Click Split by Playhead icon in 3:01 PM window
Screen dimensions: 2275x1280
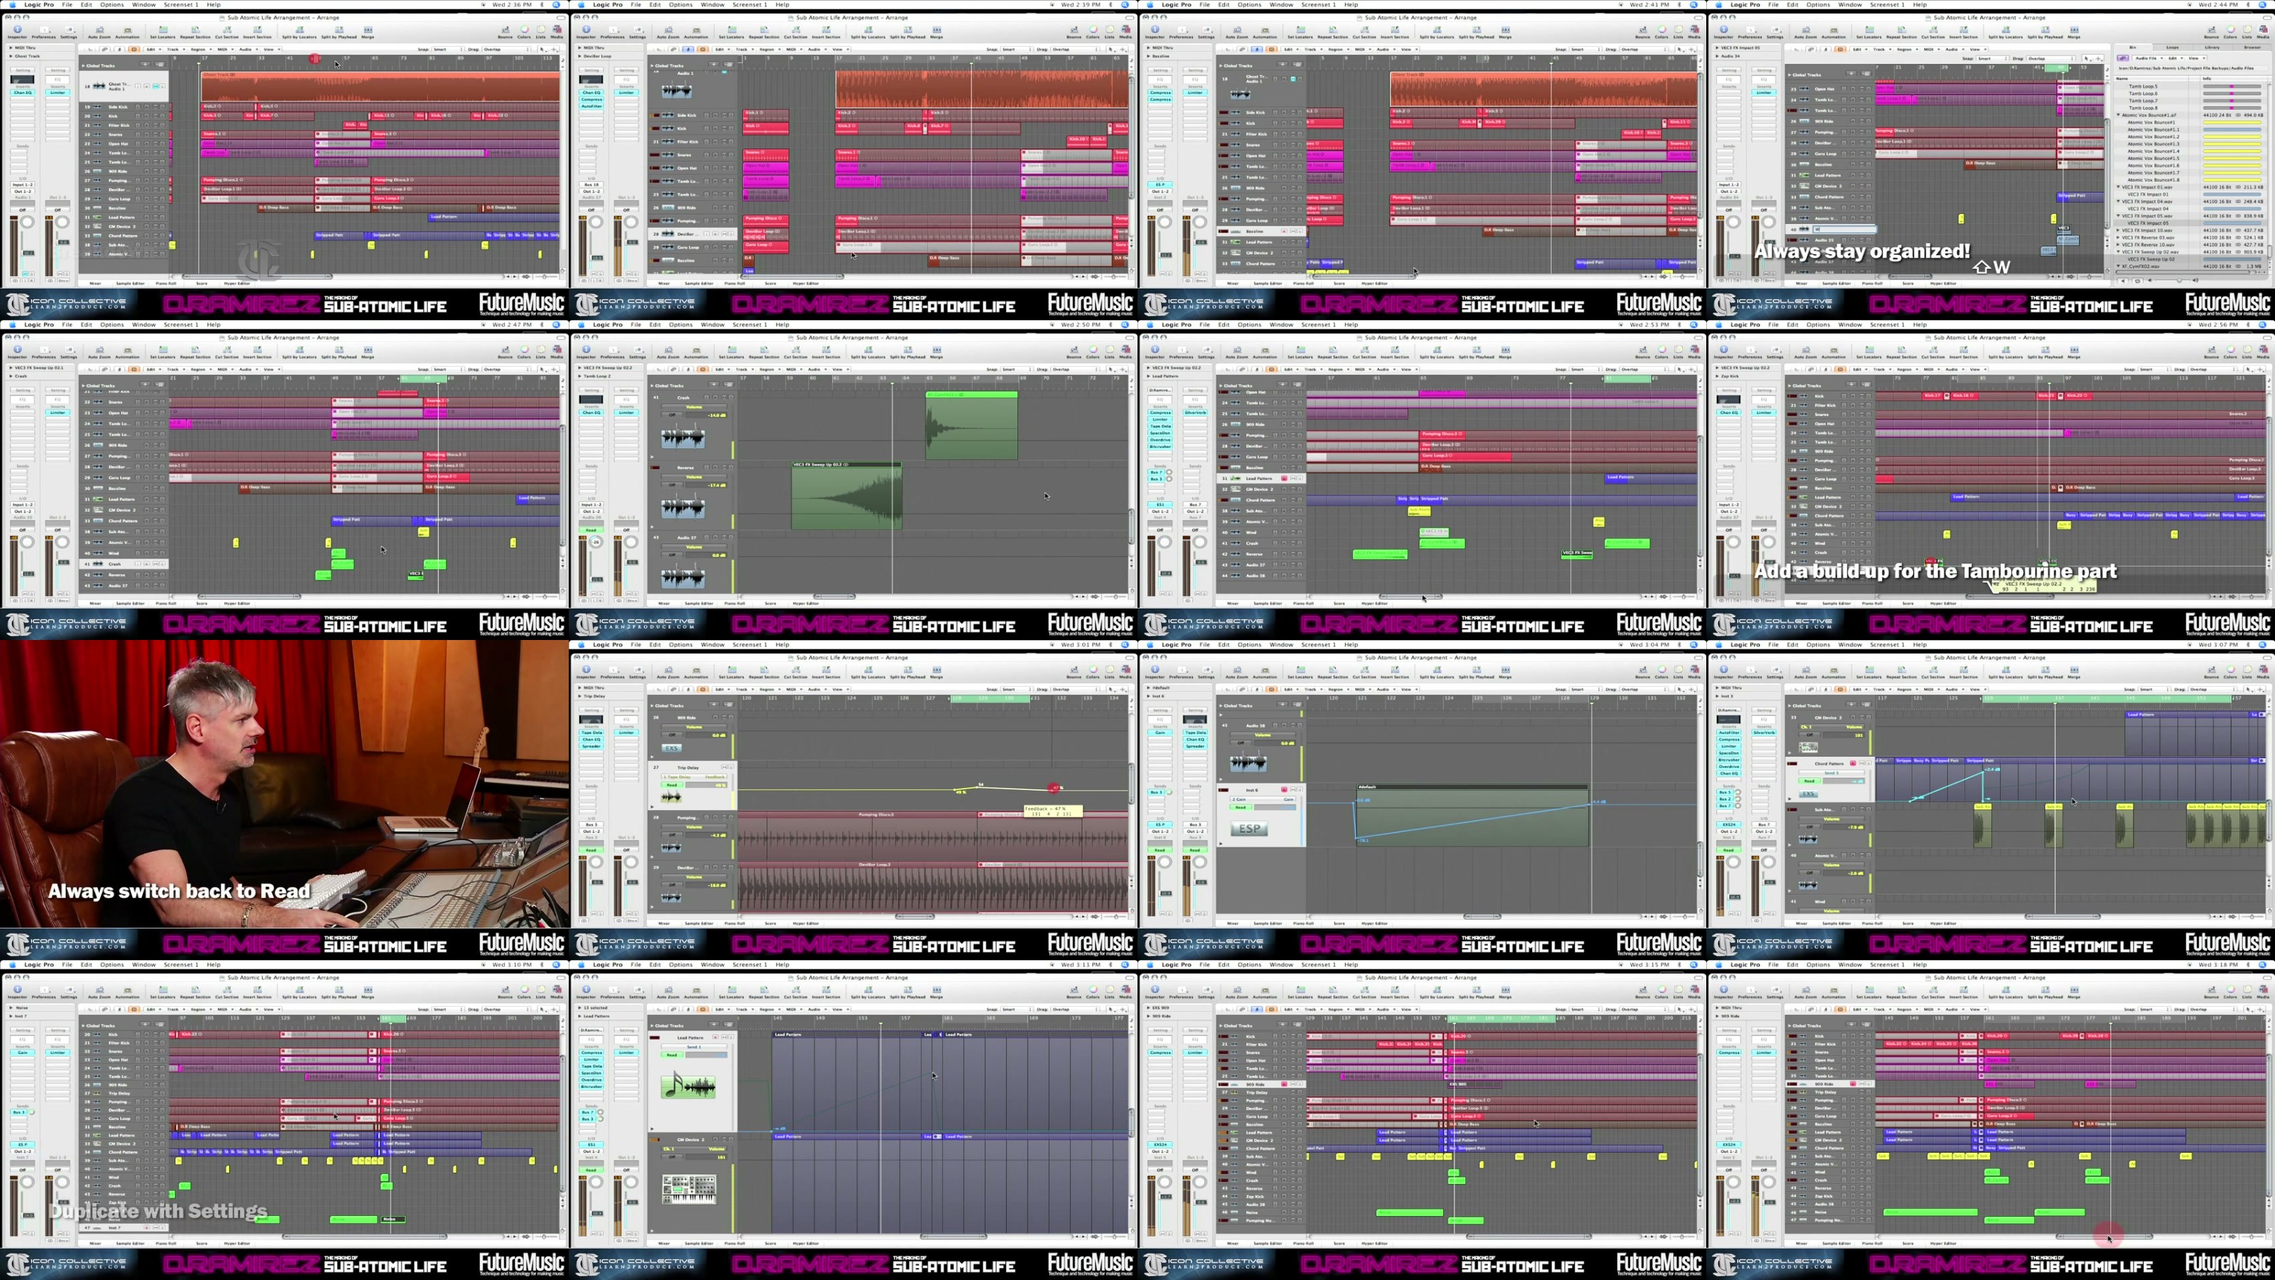[908, 671]
